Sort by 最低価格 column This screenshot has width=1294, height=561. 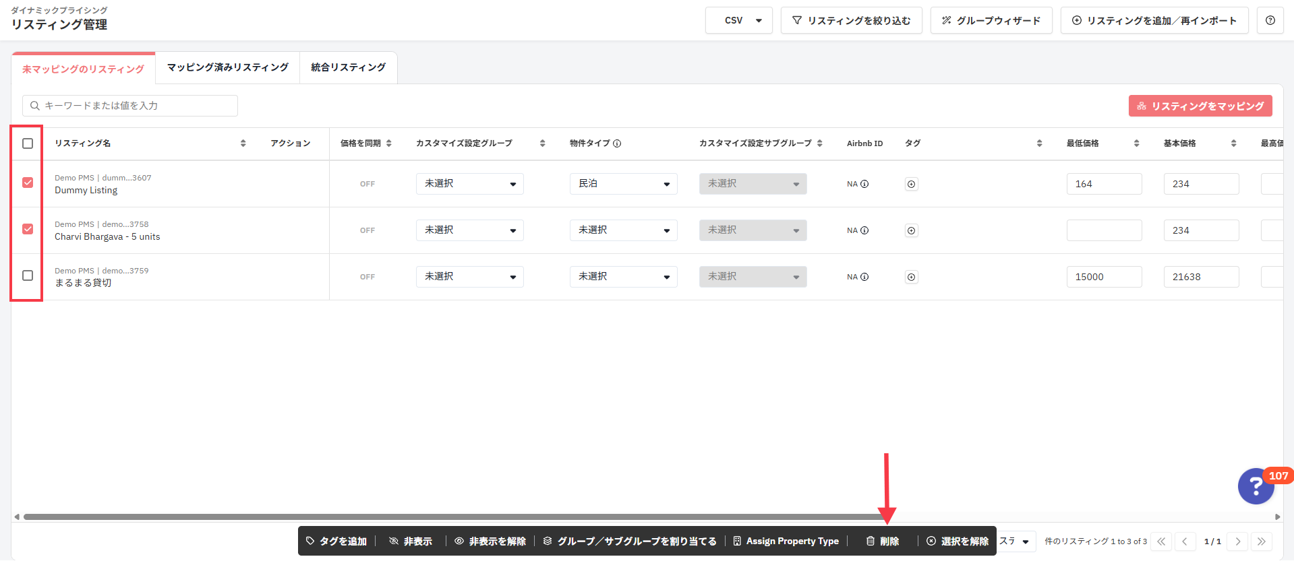click(x=1136, y=143)
